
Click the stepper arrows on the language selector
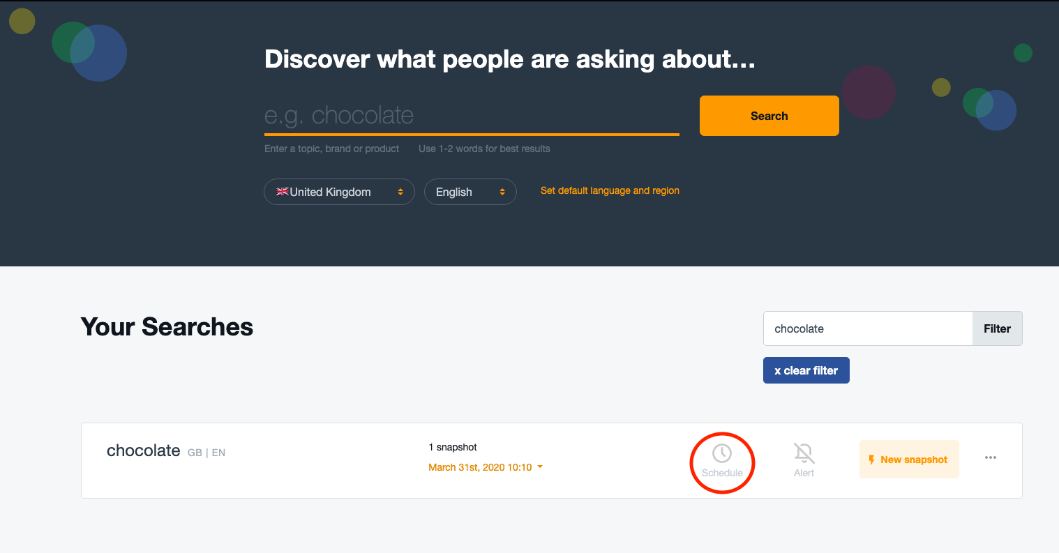pyautogui.click(x=503, y=191)
